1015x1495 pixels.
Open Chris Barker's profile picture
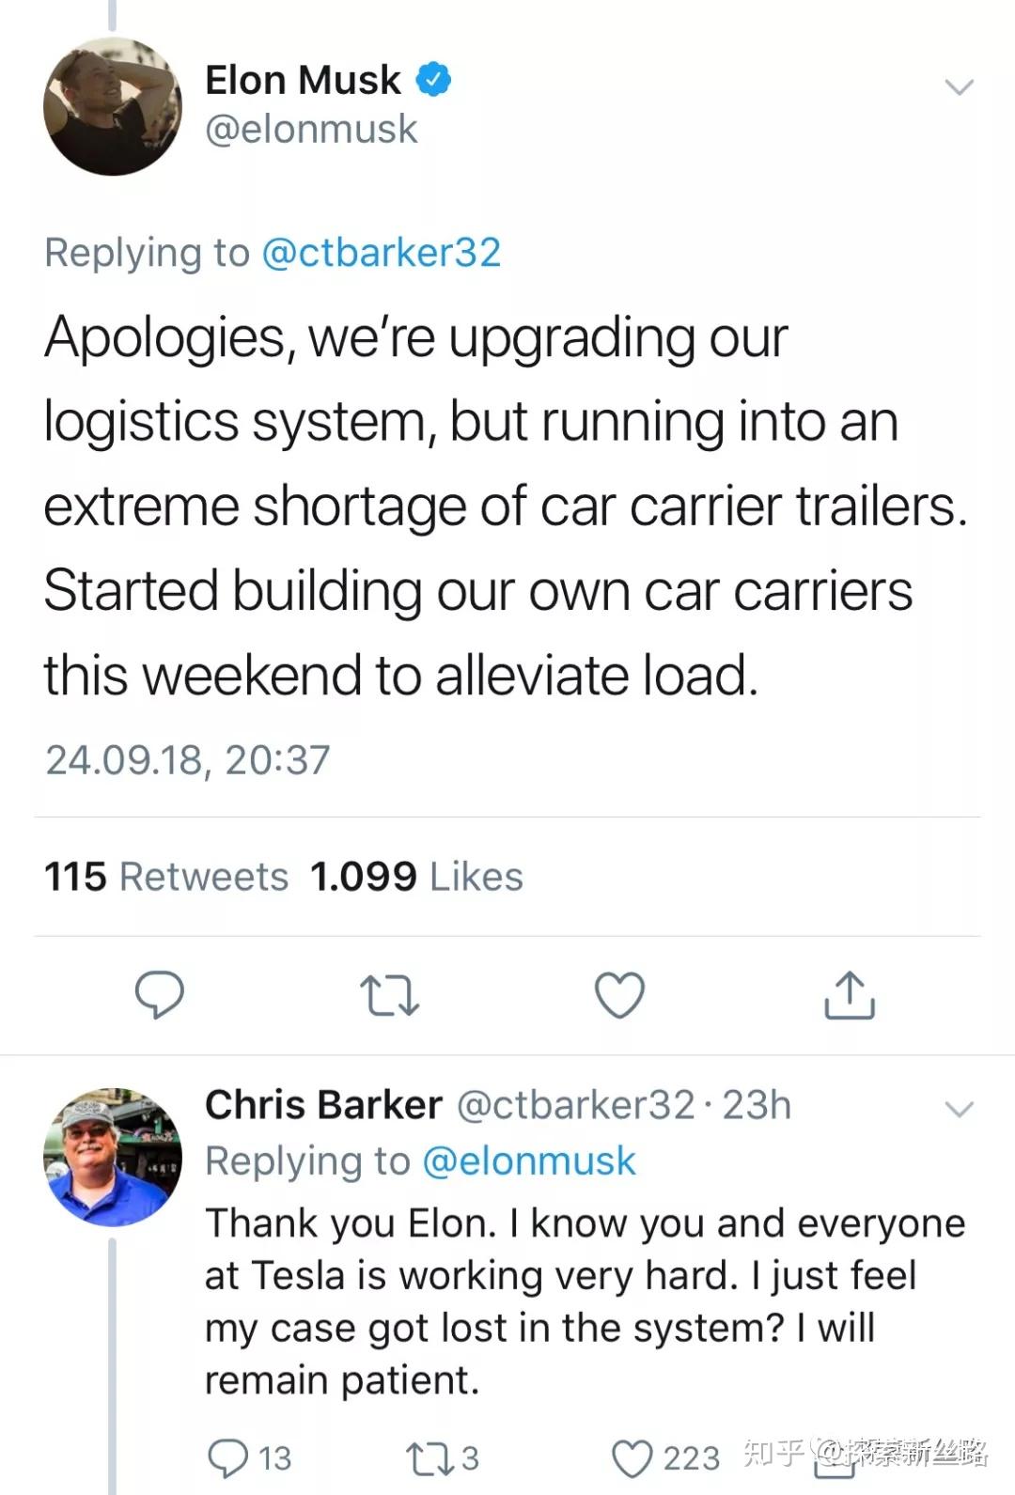(113, 1157)
